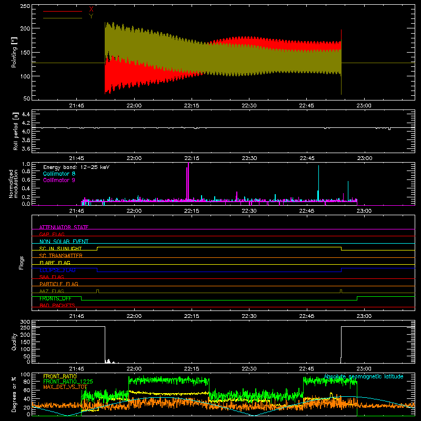
Task: Click the 22:45 tick under Flags plot
Action: pyautogui.click(x=307, y=316)
